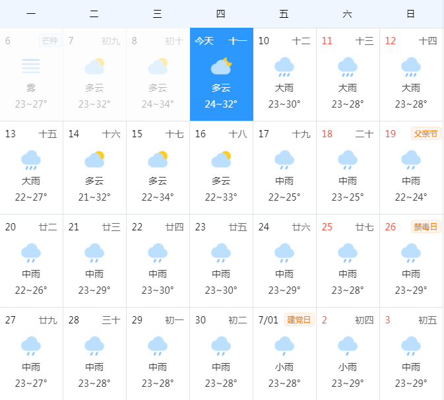
Task: Click temperature 24~32° for today
Action: pyautogui.click(x=221, y=104)
